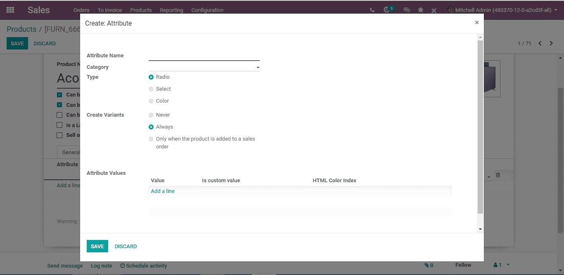Click the trash delete icon

pos(498,175)
